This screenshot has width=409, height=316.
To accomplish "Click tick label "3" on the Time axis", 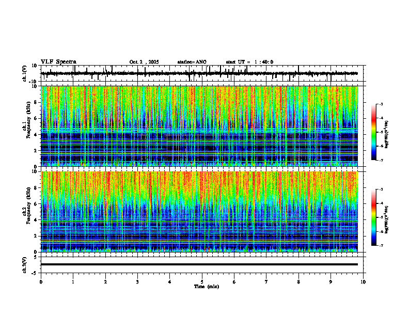I will click(137, 282).
